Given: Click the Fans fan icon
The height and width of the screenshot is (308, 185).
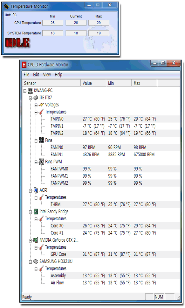Looking at the screenshot, I should click(41, 140).
